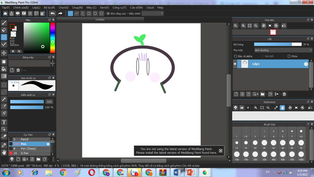Open Lớp1 layer settings gear
314x177 pixels.
(x=306, y=64)
